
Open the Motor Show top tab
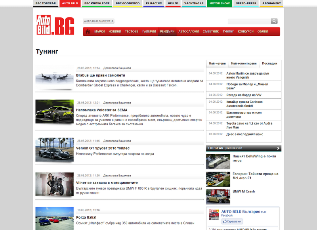click(x=220, y=4)
